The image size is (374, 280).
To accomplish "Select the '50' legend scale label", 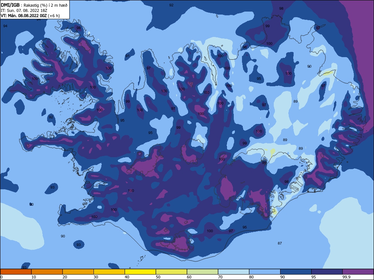I will 158,277.
